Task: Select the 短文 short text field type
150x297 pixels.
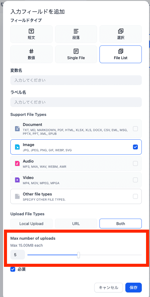Action: pyautogui.click(x=31, y=34)
